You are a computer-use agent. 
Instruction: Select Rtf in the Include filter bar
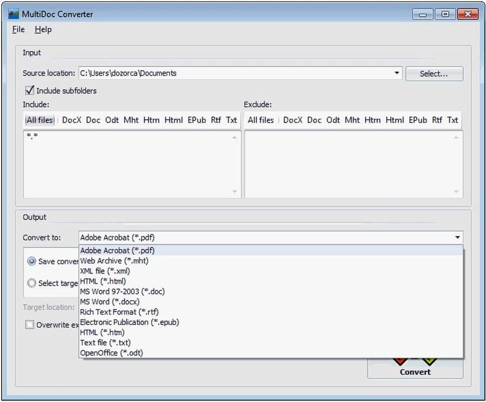pyautogui.click(x=216, y=120)
